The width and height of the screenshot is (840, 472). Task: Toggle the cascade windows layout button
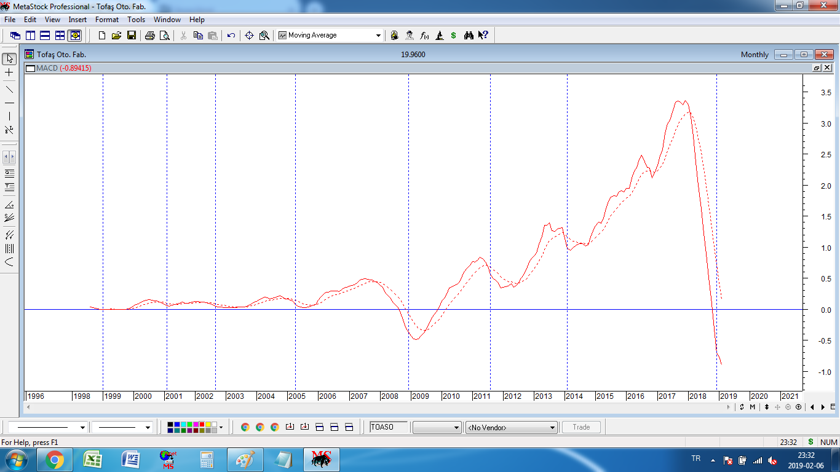(x=15, y=36)
